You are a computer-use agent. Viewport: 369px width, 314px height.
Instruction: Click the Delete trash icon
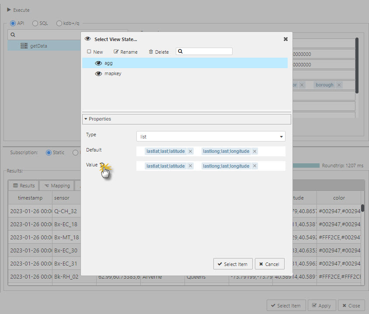[x=151, y=51]
